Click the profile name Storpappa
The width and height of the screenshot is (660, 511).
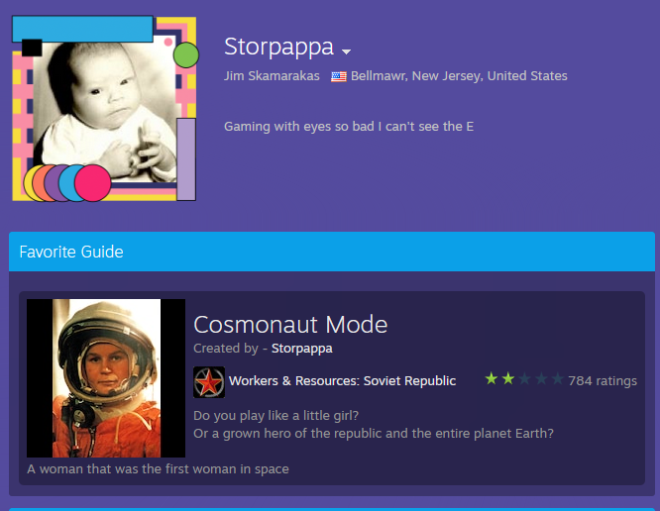(278, 47)
